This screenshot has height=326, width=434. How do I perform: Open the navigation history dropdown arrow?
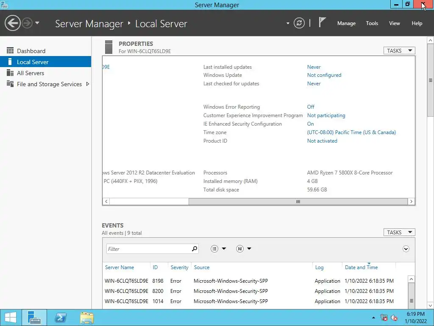click(x=37, y=23)
